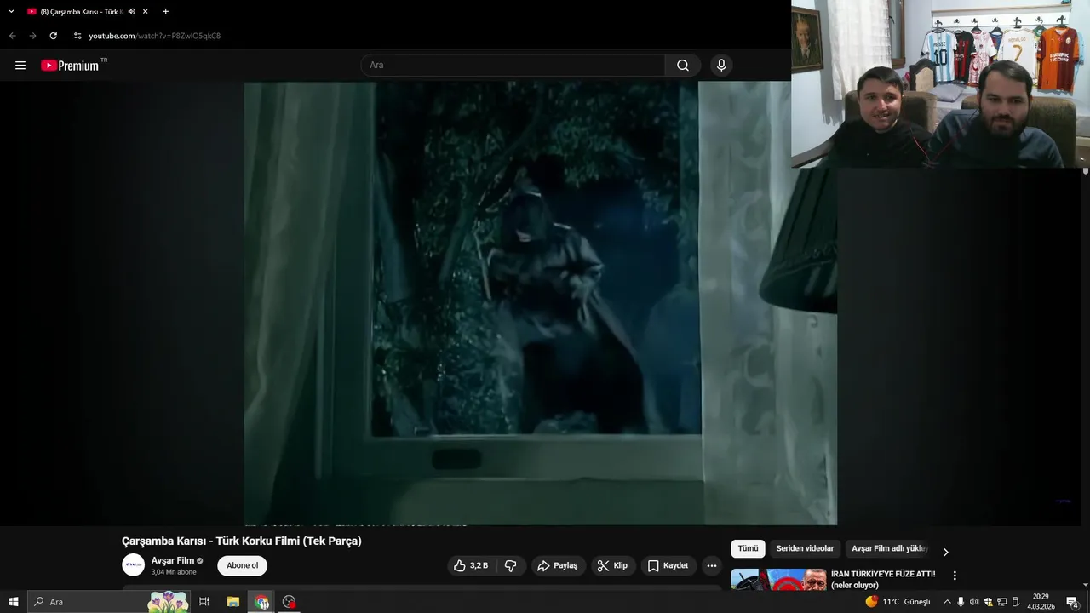This screenshot has width=1090, height=613.
Task: Open the 'Çarşamba Karısı' browser tab
Action: click(81, 12)
